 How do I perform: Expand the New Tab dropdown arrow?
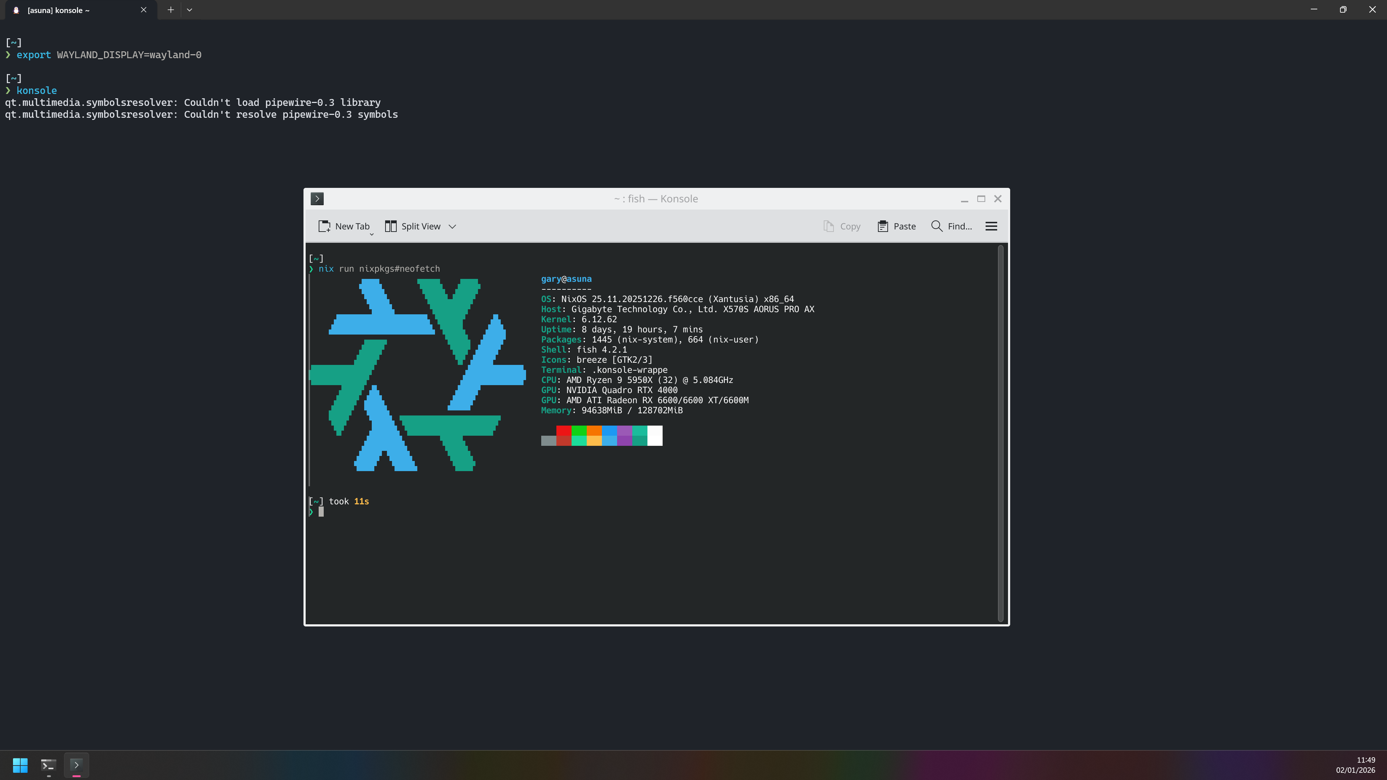click(371, 234)
